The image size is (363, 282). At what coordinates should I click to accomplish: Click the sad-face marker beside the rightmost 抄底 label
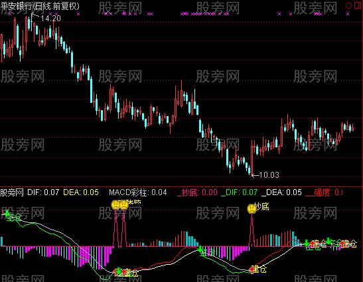(x=252, y=208)
